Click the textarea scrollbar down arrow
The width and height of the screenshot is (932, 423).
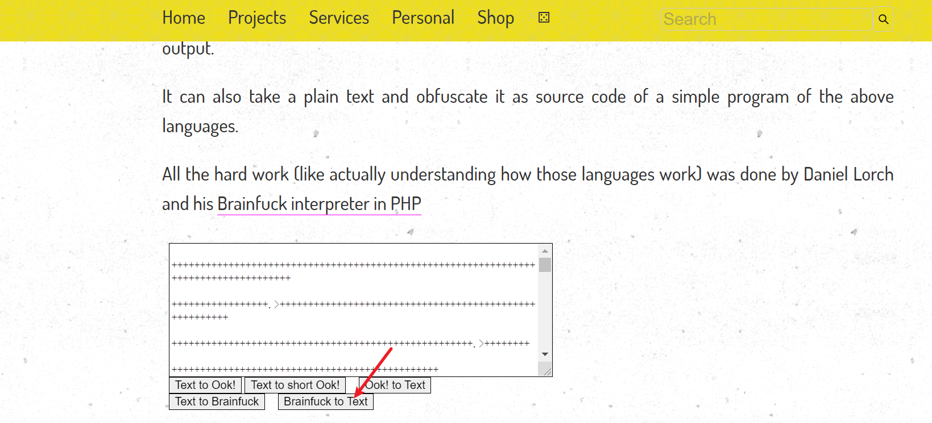click(x=545, y=354)
